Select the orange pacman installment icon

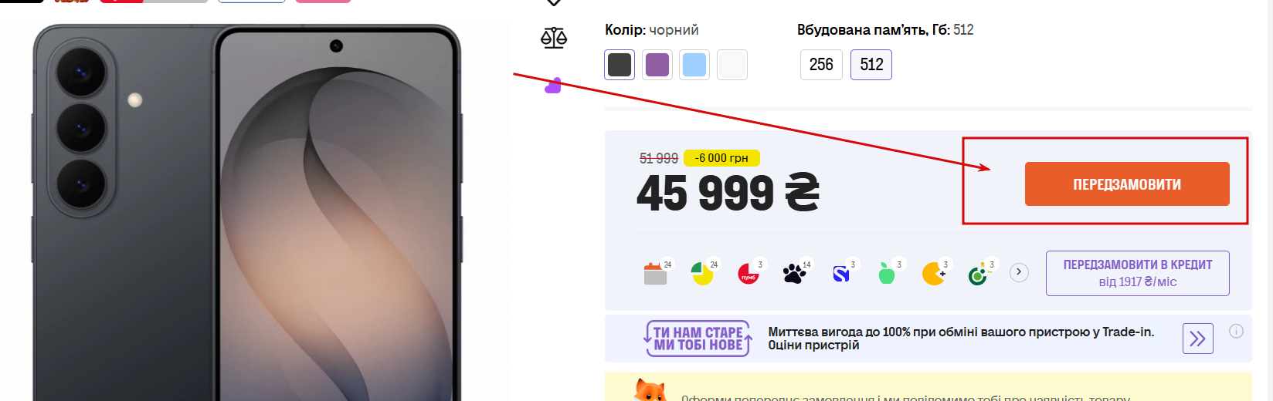pyautogui.click(x=934, y=273)
